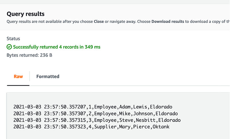Click the divider between Raw and Formatted

point(30,76)
